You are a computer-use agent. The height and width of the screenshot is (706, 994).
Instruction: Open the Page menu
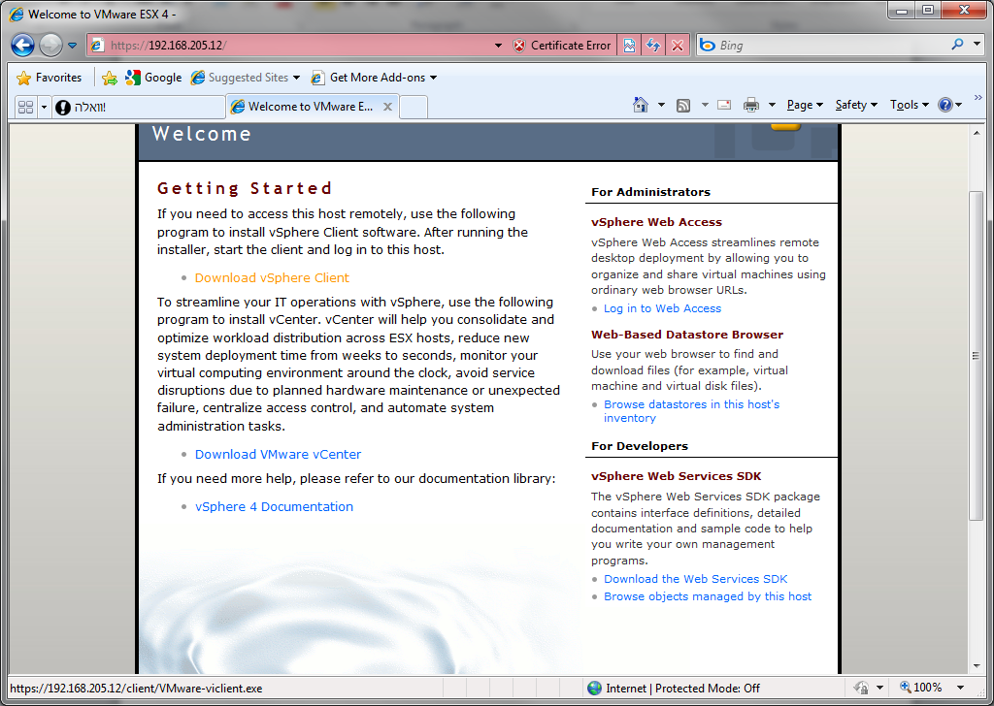click(x=805, y=105)
